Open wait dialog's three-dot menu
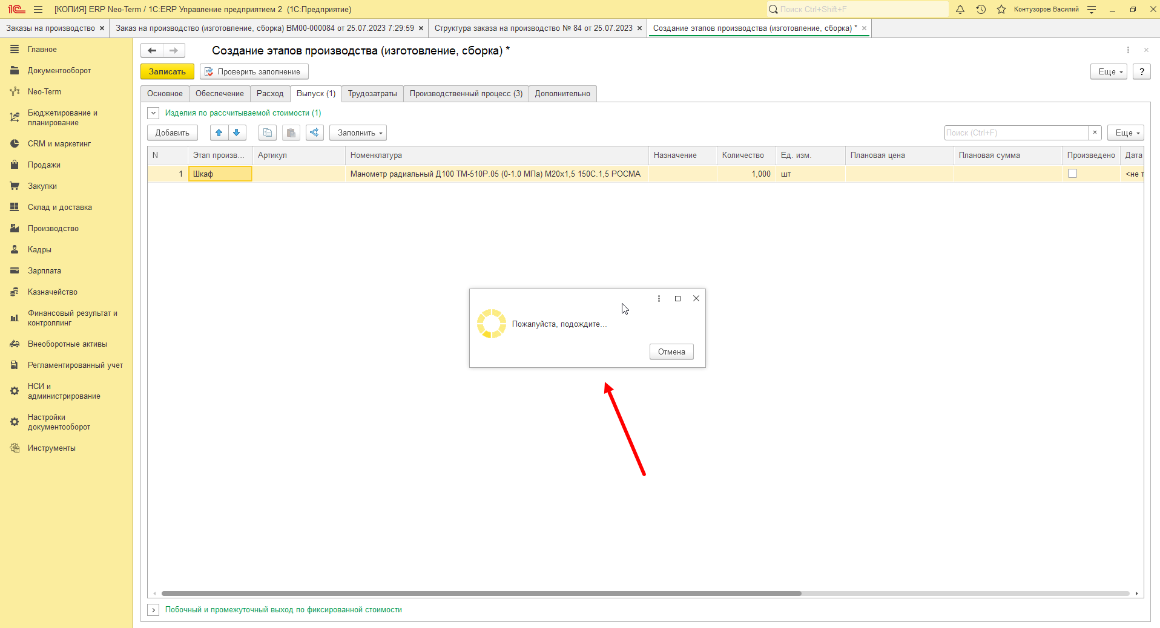Viewport: 1160px width, 628px height. [659, 298]
